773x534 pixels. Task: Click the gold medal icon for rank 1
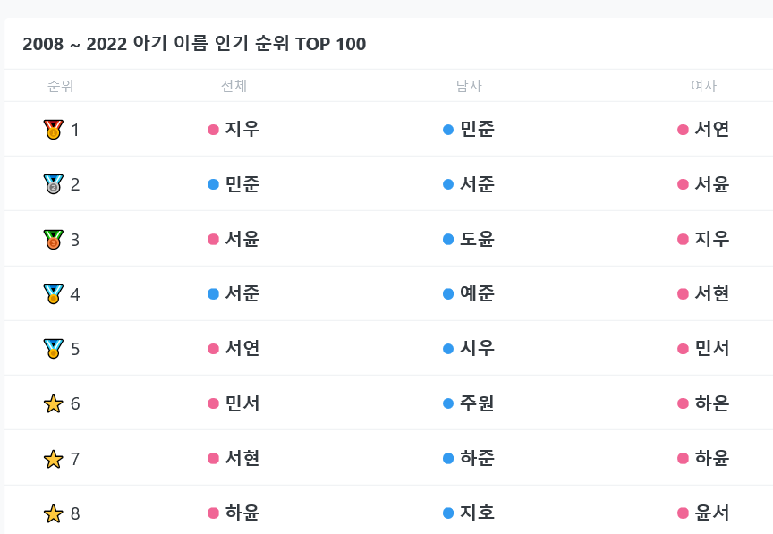click(x=54, y=130)
